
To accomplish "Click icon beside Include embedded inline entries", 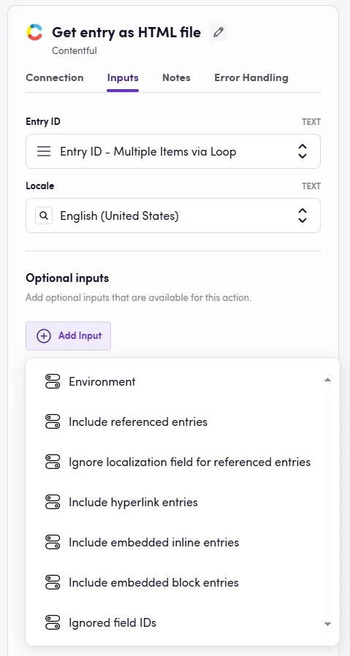I will (x=53, y=542).
